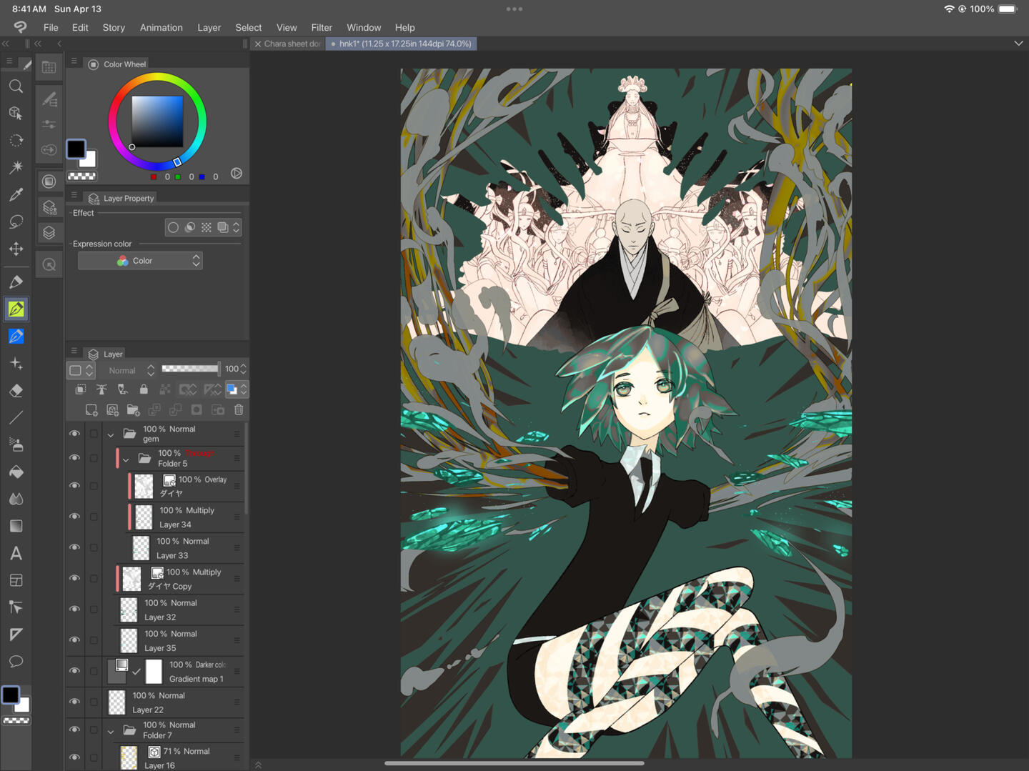Hide the Gradient map 1 layer

(x=74, y=671)
